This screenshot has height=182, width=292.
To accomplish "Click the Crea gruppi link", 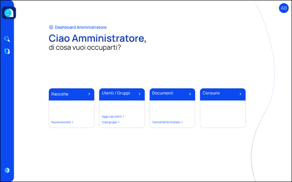I will (111, 122).
